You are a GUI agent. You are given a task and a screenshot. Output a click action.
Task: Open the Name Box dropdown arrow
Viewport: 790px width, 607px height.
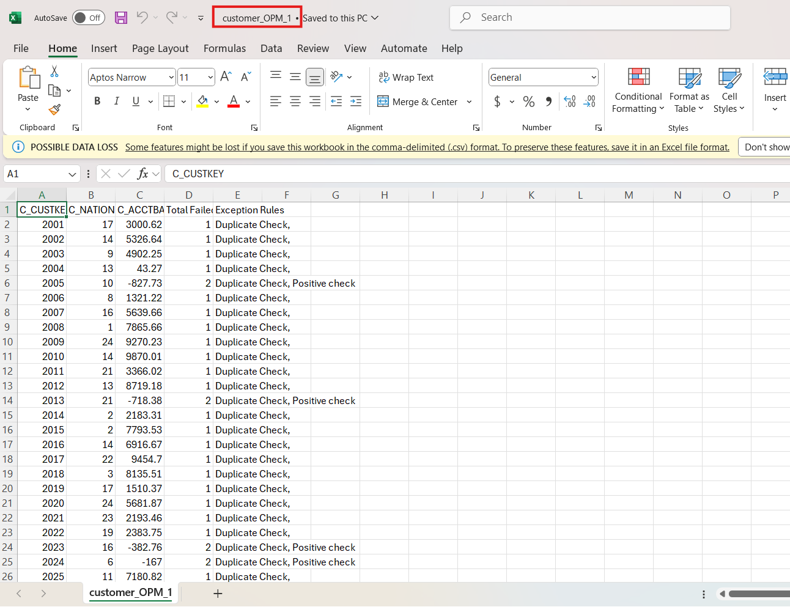(x=72, y=174)
